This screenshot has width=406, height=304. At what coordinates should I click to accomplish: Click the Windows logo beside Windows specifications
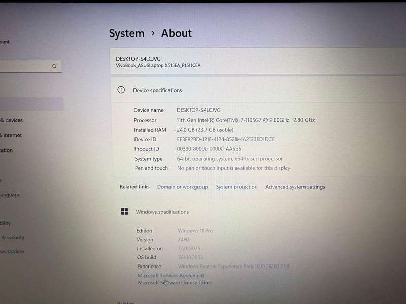pos(124,211)
